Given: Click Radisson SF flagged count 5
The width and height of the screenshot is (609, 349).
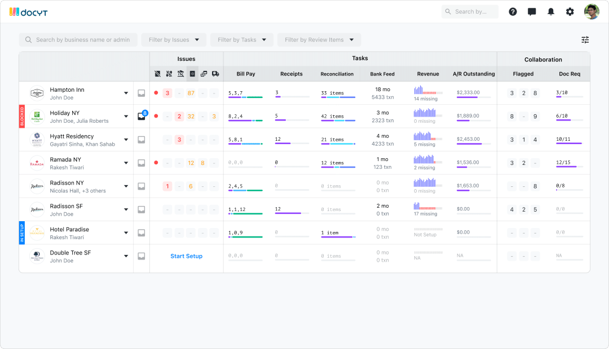Looking at the screenshot, I should pos(535,209).
